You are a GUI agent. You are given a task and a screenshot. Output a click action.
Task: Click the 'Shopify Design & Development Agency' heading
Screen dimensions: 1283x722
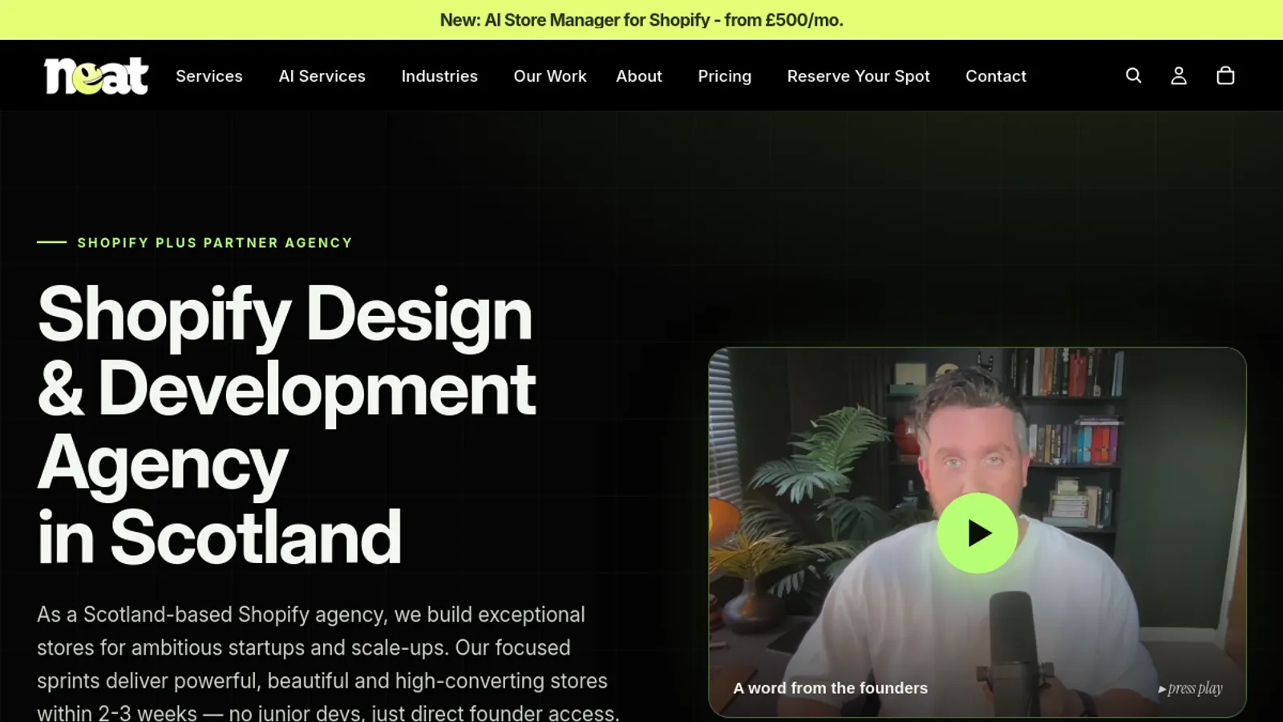click(x=286, y=424)
